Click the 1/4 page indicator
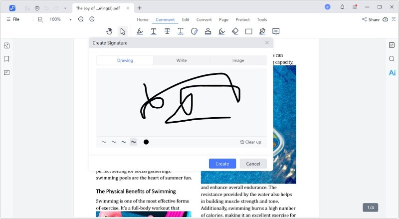The width and height of the screenshot is (399, 219). coord(371,208)
